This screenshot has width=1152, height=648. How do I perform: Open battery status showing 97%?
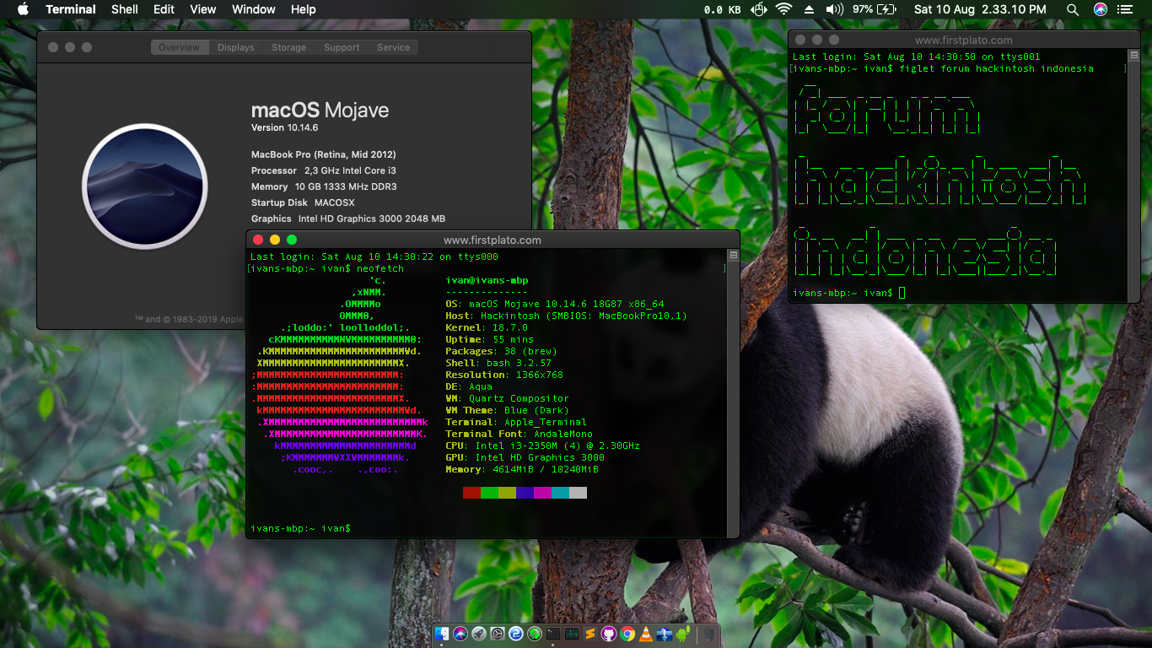[874, 9]
